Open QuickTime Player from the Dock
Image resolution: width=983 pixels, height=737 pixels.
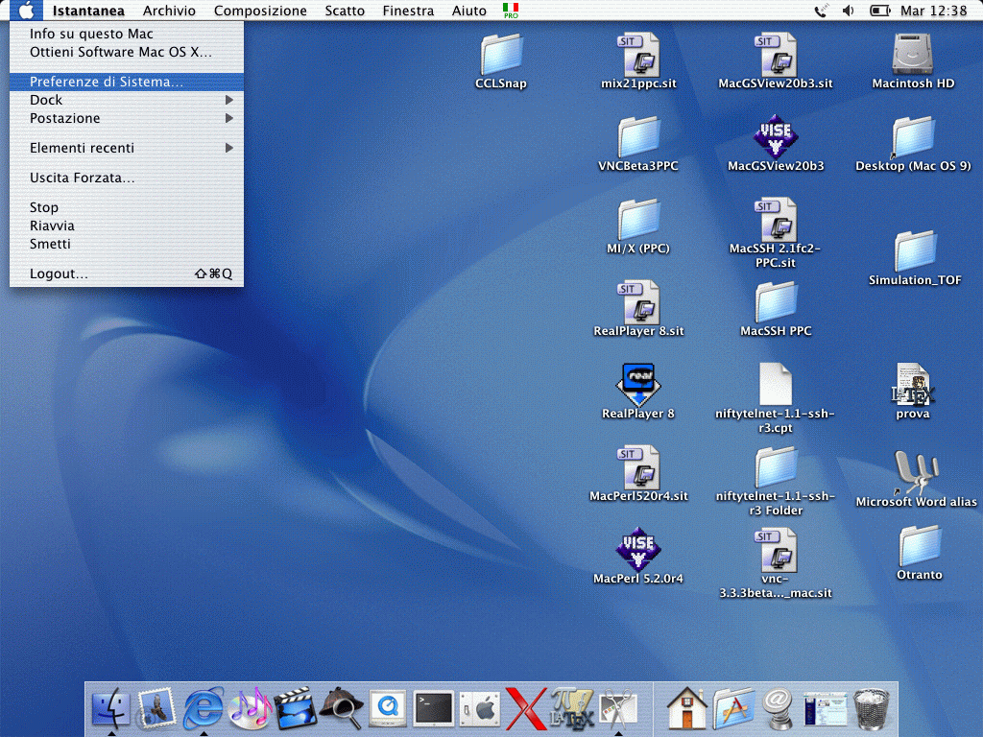pyautogui.click(x=388, y=708)
